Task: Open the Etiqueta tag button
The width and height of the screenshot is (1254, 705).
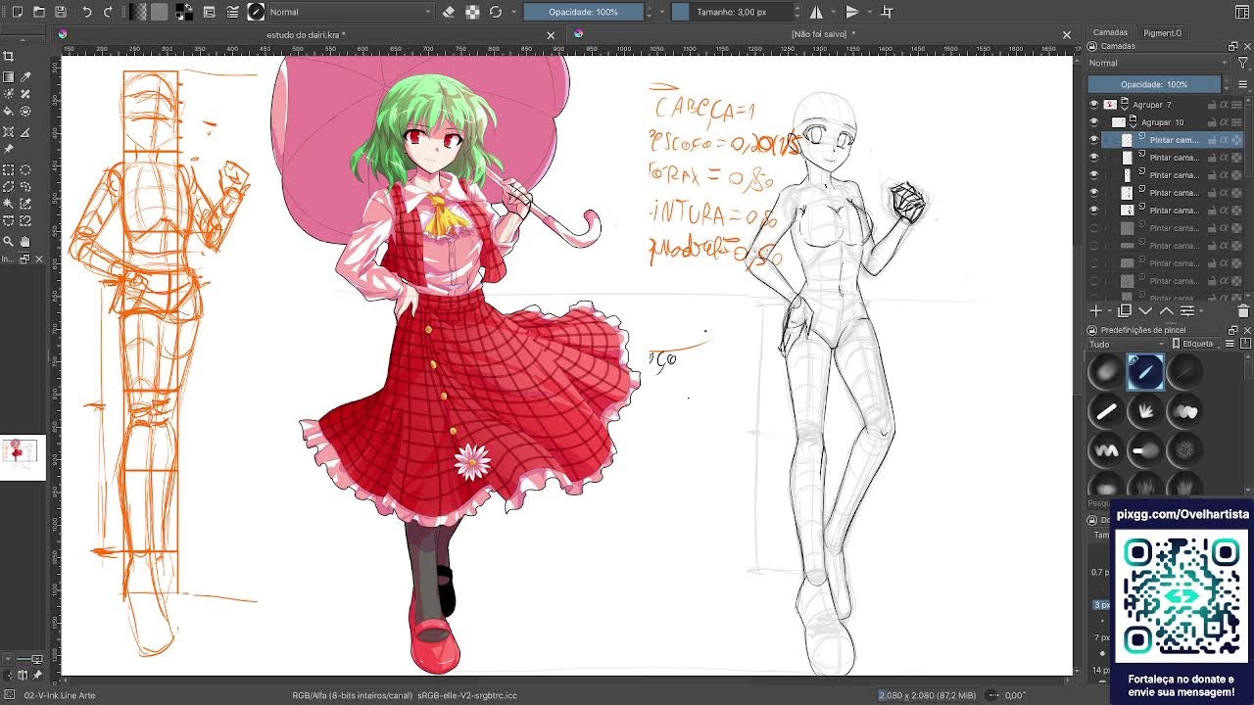Action: click(x=1194, y=344)
